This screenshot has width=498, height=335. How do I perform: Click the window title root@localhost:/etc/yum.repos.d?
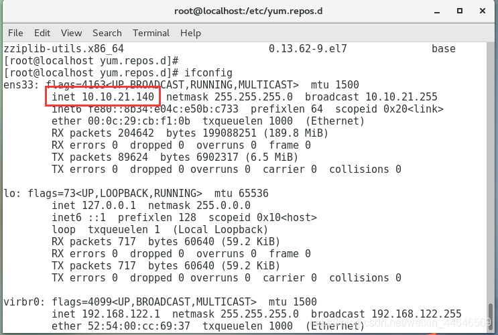(x=249, y=11)
